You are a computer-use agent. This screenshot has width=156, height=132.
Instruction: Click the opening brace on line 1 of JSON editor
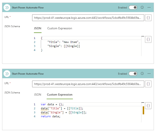(42, 38)
